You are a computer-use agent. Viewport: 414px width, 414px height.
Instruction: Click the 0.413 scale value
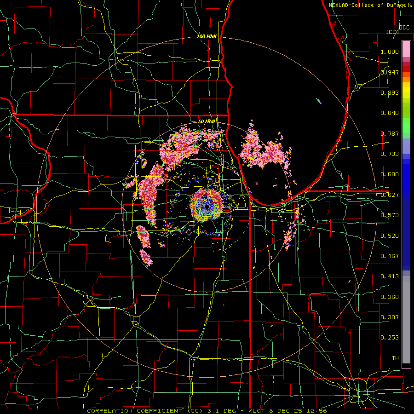click(390, 276)
